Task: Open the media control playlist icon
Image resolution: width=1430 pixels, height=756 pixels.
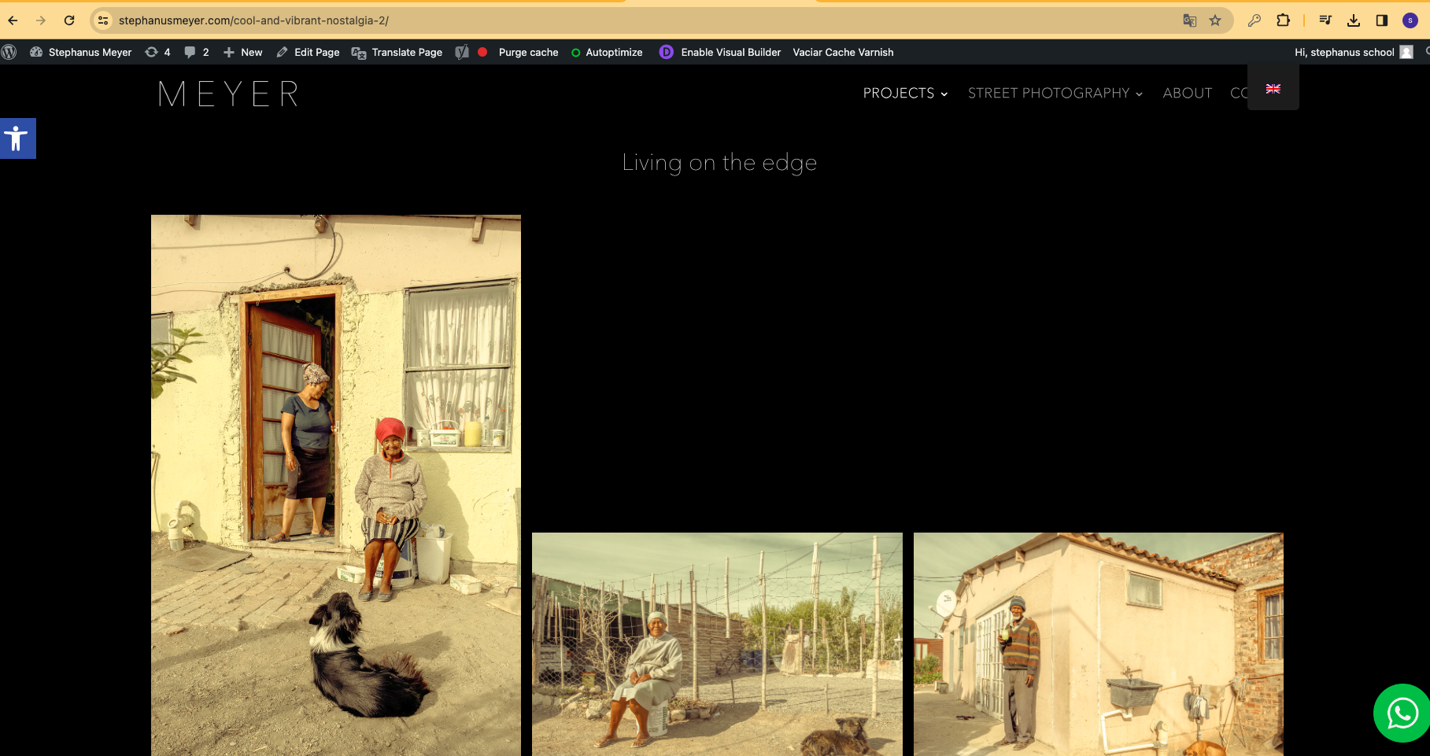Action: pyautogui.click(x=1325, y=20)
